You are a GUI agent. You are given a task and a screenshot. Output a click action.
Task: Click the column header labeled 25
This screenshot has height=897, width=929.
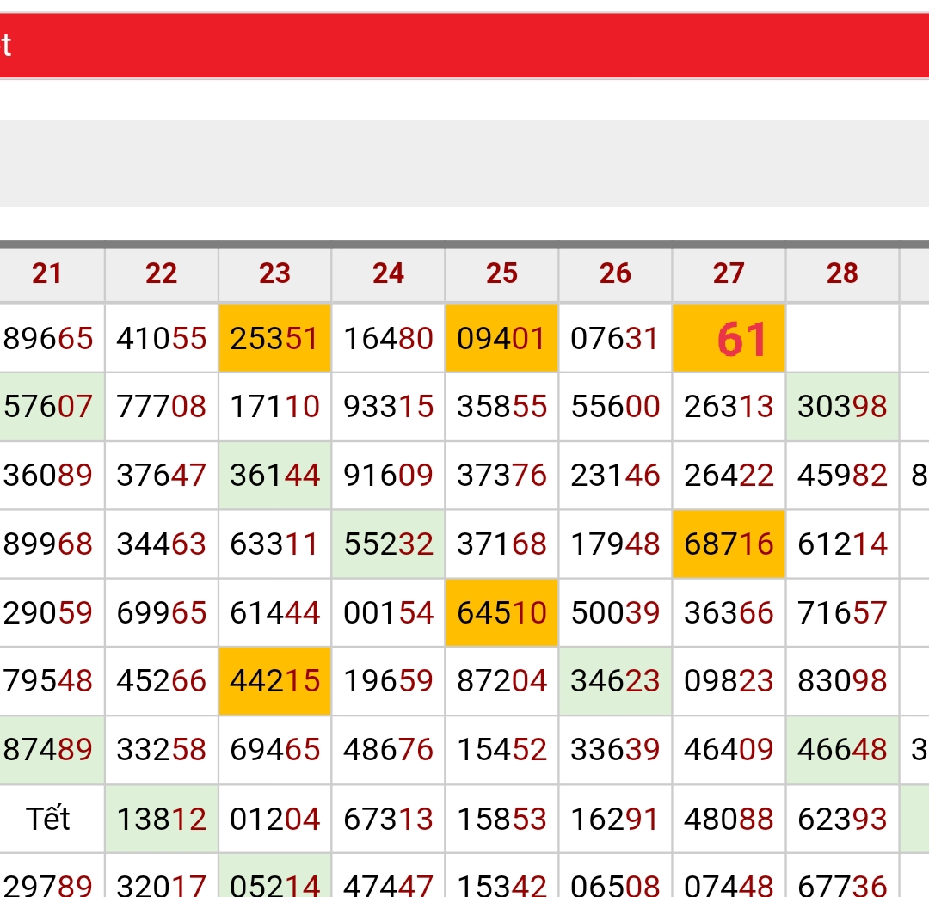[x=501, y=273]
